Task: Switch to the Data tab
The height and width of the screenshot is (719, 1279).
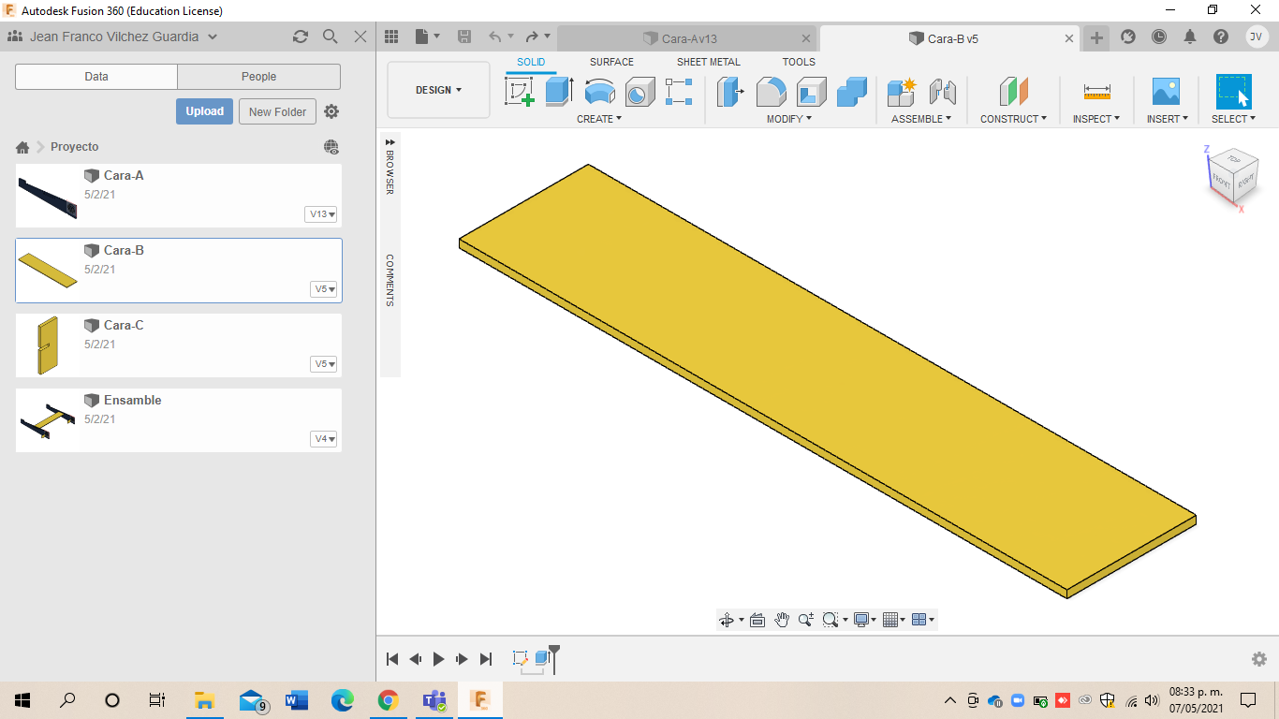Action: pyautogui.click(x=96, y=77)
